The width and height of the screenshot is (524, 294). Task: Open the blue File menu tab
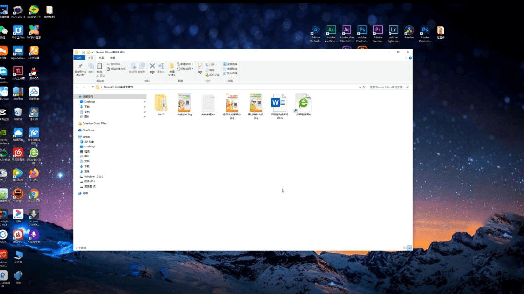coord(79,58)
